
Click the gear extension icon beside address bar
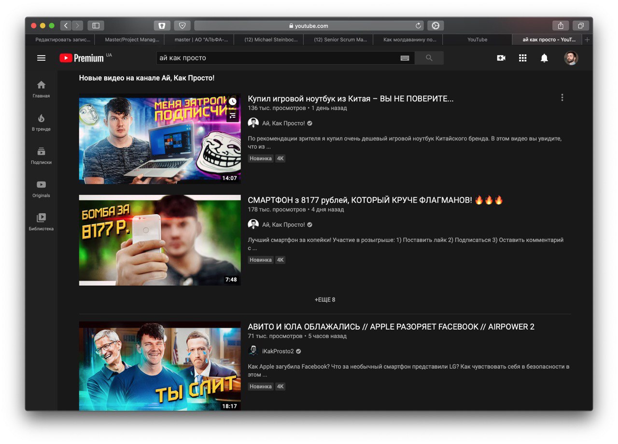click(x=435, y=26)
